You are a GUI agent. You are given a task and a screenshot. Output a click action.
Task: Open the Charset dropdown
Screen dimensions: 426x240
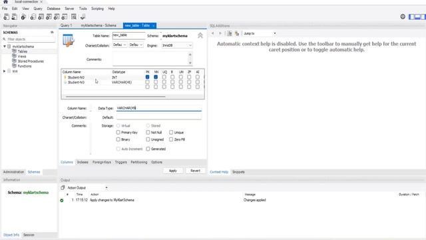[x=120, y=45]
